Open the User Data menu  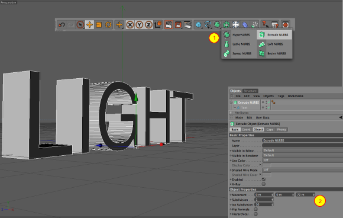[x=263, y=118]
